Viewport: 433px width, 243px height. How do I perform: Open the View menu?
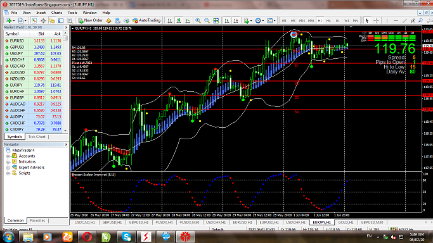point(27,13)
